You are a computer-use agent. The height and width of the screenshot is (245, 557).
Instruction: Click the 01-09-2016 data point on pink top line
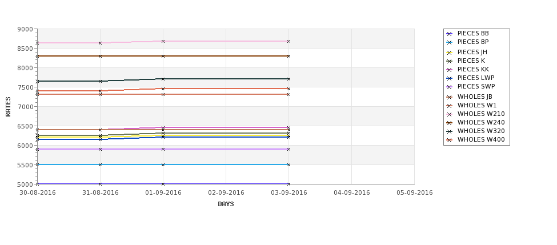pos(163,42)
